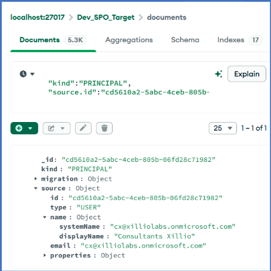Viewport: 271px width, 271px height.
Task: Switch to the Aggregations tab
Action: coord(129,40)
